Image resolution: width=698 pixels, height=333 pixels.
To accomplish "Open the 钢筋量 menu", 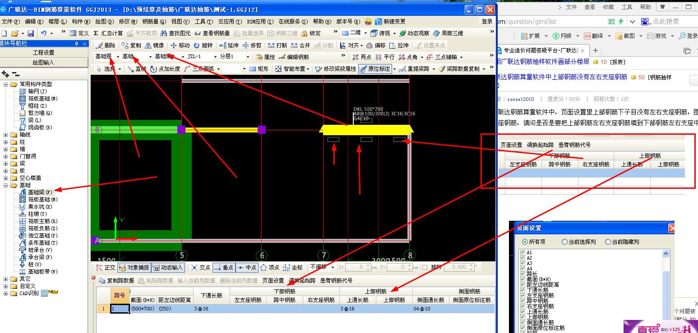I will pos(153,22).
